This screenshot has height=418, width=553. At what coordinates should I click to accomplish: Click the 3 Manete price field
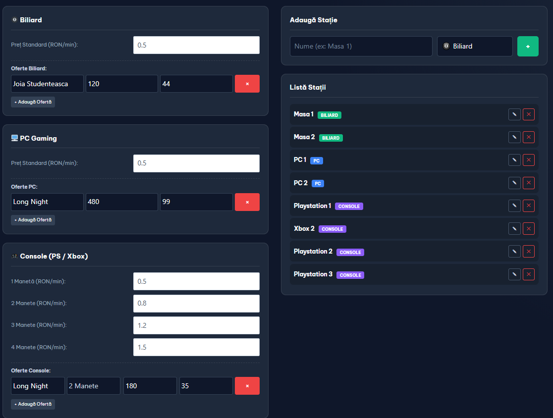tap(196, 325)
